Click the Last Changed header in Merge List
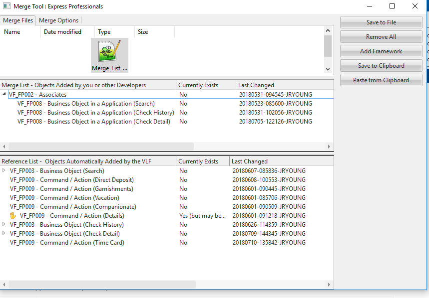Image resolution: width=429 pixels, height=298 pixels. [x=256, y=85]
